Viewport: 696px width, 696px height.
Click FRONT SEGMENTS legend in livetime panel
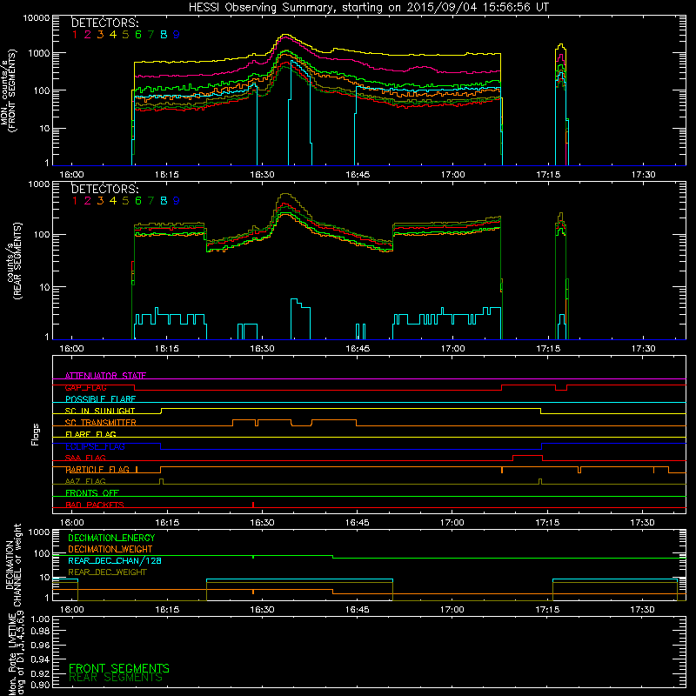pyautogui.click(x=119, y=668)
